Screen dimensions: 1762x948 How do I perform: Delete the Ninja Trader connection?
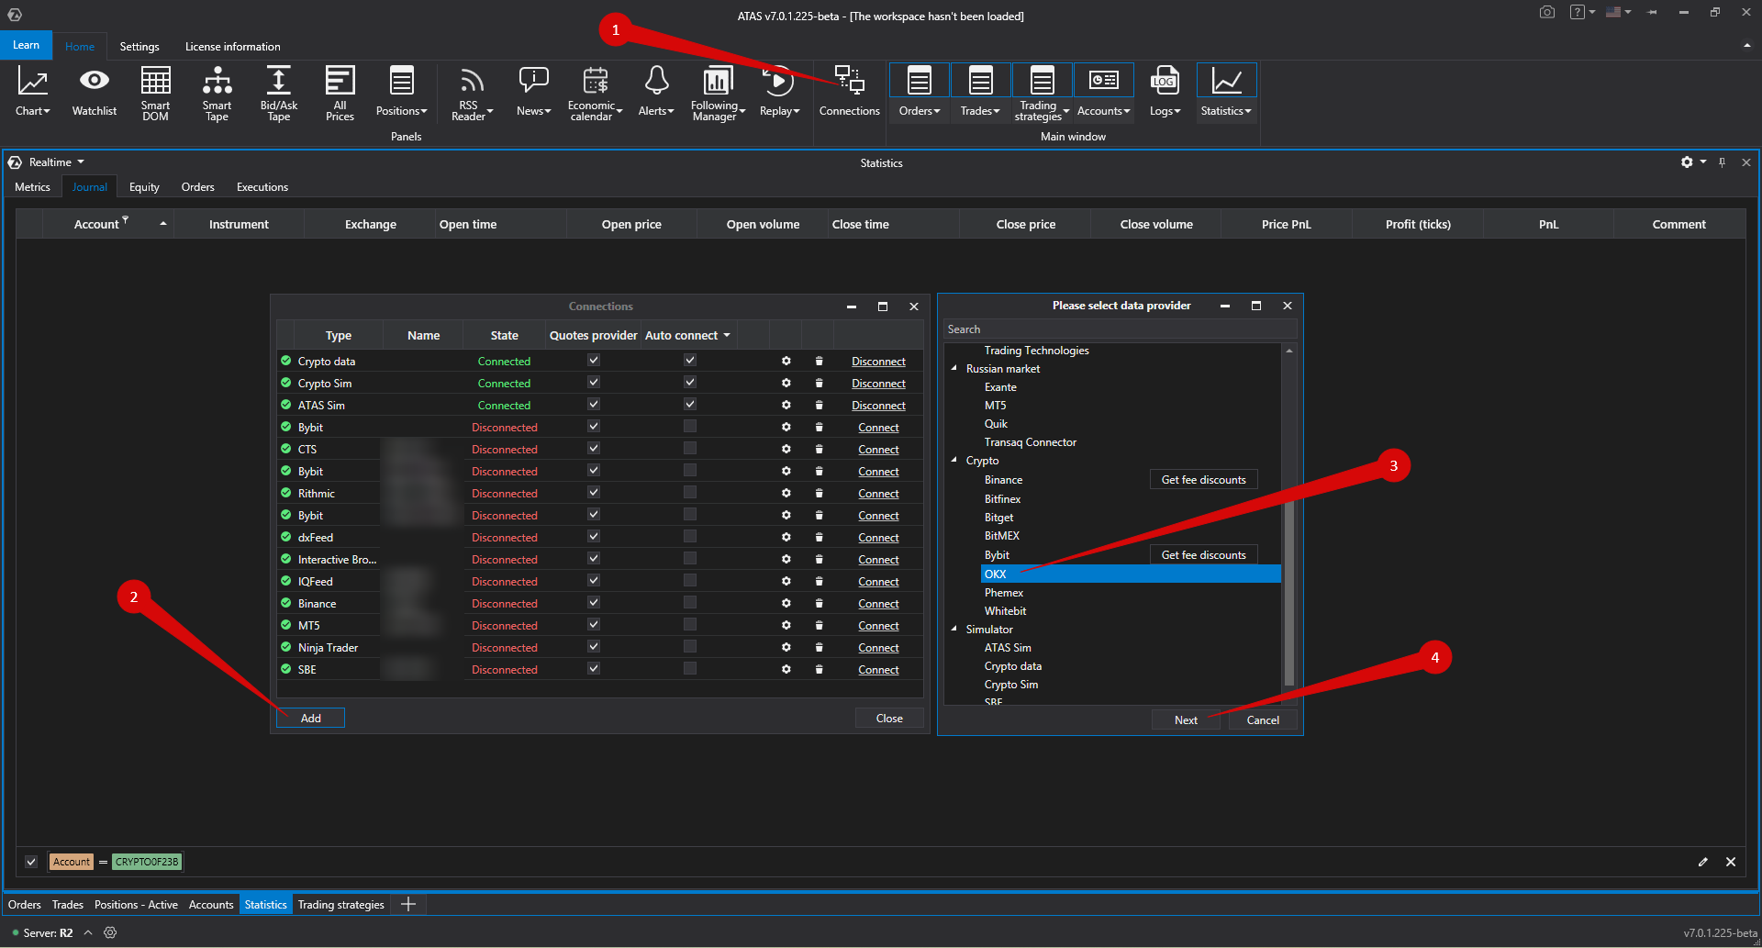[819, 648]
